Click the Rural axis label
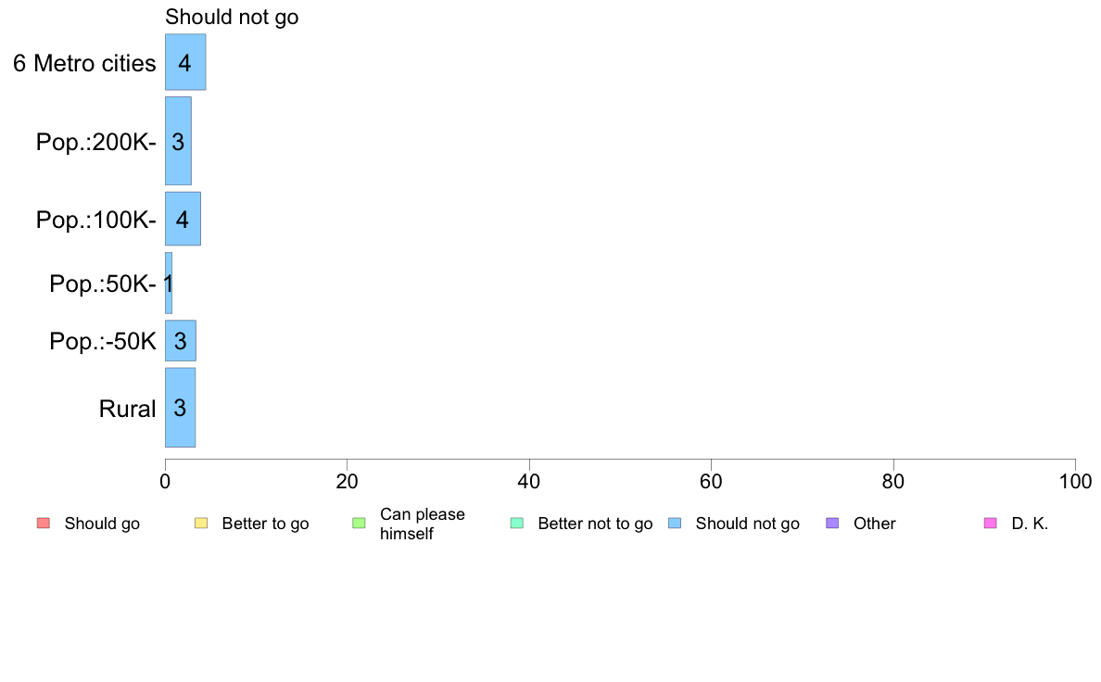Screen dimensions: 1101x682 (x=127, y=409)
